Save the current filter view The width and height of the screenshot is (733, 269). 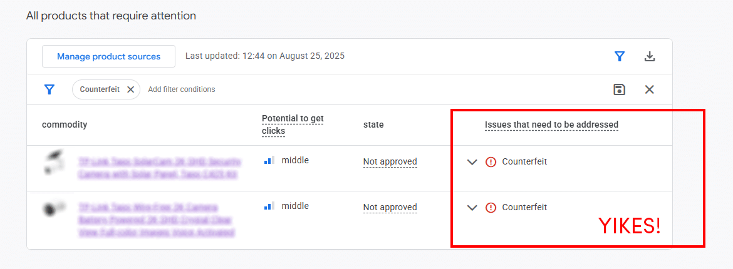[x=620, y=89]
